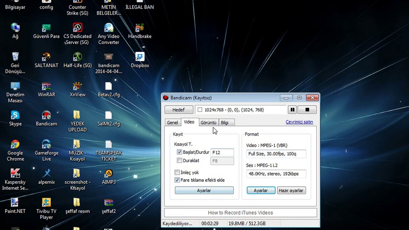Launch SALTANAT desktop shortcut

pos(46,60)
